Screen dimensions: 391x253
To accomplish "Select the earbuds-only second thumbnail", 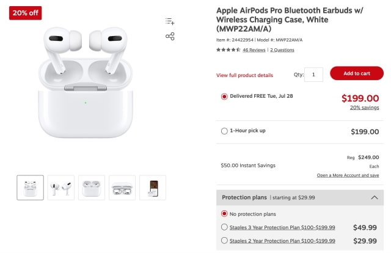I will [60, 188].
